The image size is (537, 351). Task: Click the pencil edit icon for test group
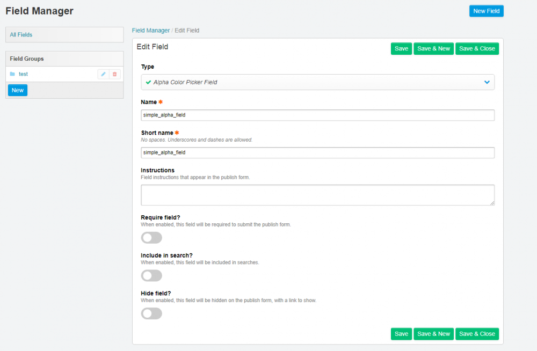tap(103, 74)
